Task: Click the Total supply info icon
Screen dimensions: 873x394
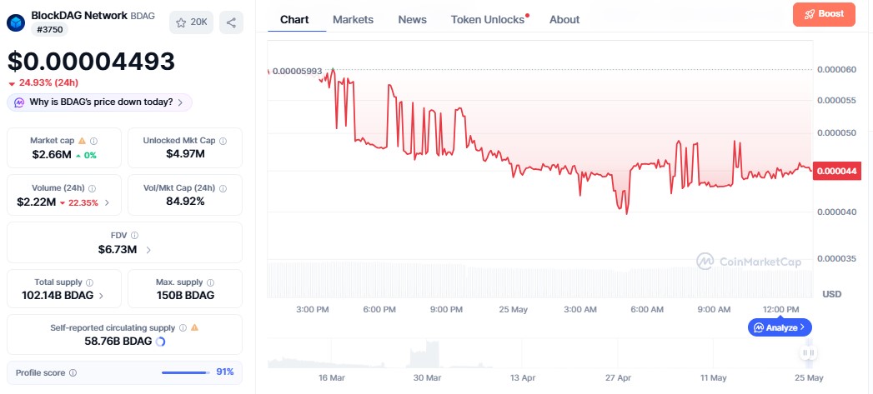Action: pos(90,282)
